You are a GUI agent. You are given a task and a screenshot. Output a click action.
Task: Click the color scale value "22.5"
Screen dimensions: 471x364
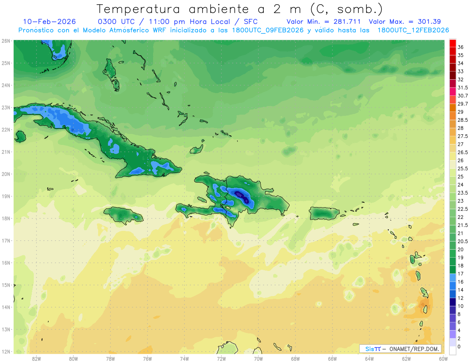[x=463, y=209]
